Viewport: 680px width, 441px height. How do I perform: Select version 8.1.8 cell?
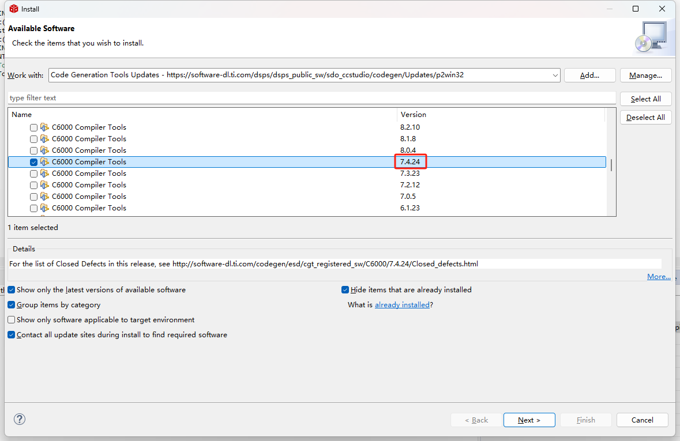coord(408,139)
